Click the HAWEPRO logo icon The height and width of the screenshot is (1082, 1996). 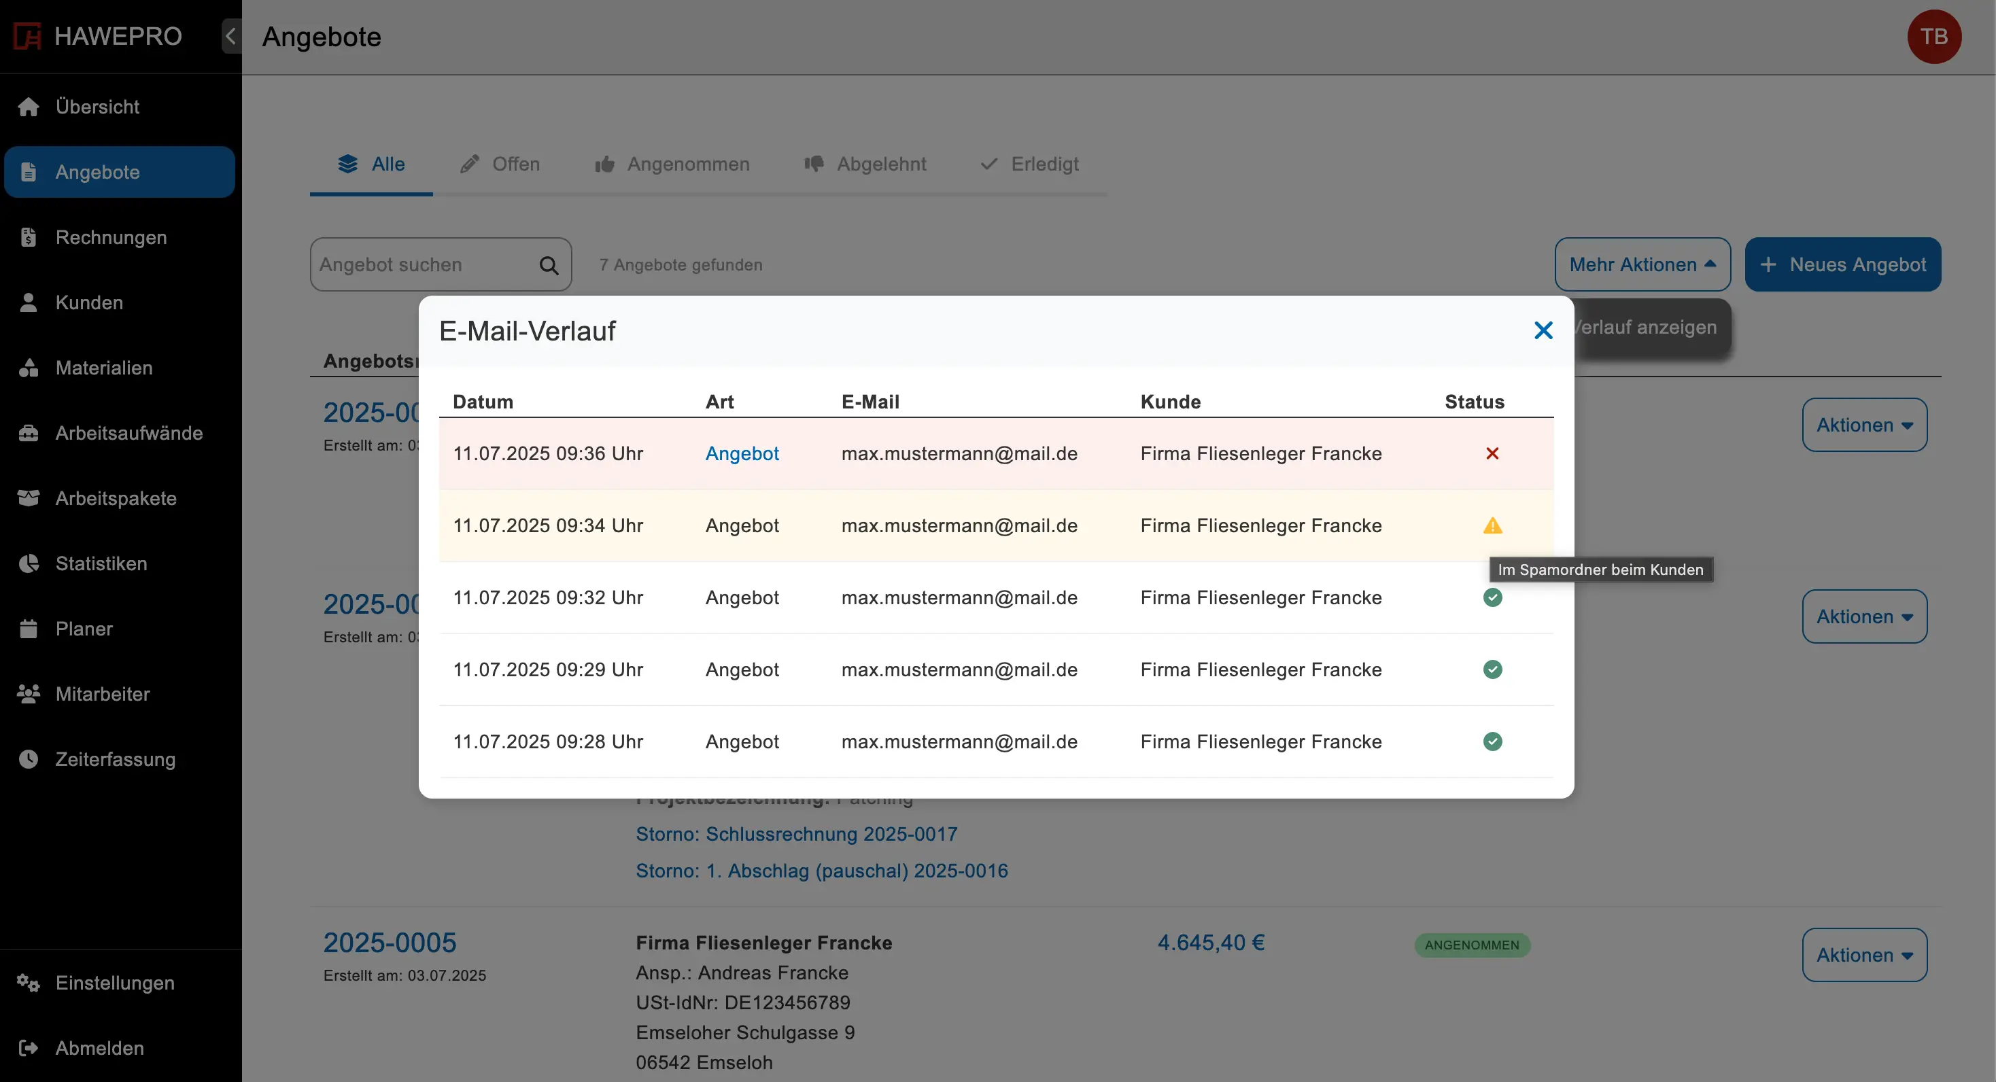tap(28, 35)
